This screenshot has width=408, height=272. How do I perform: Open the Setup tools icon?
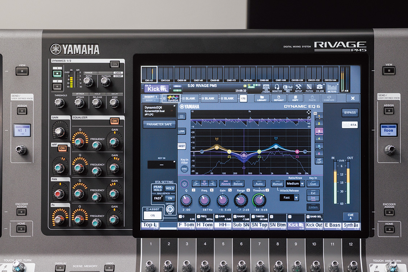(298, 88)
